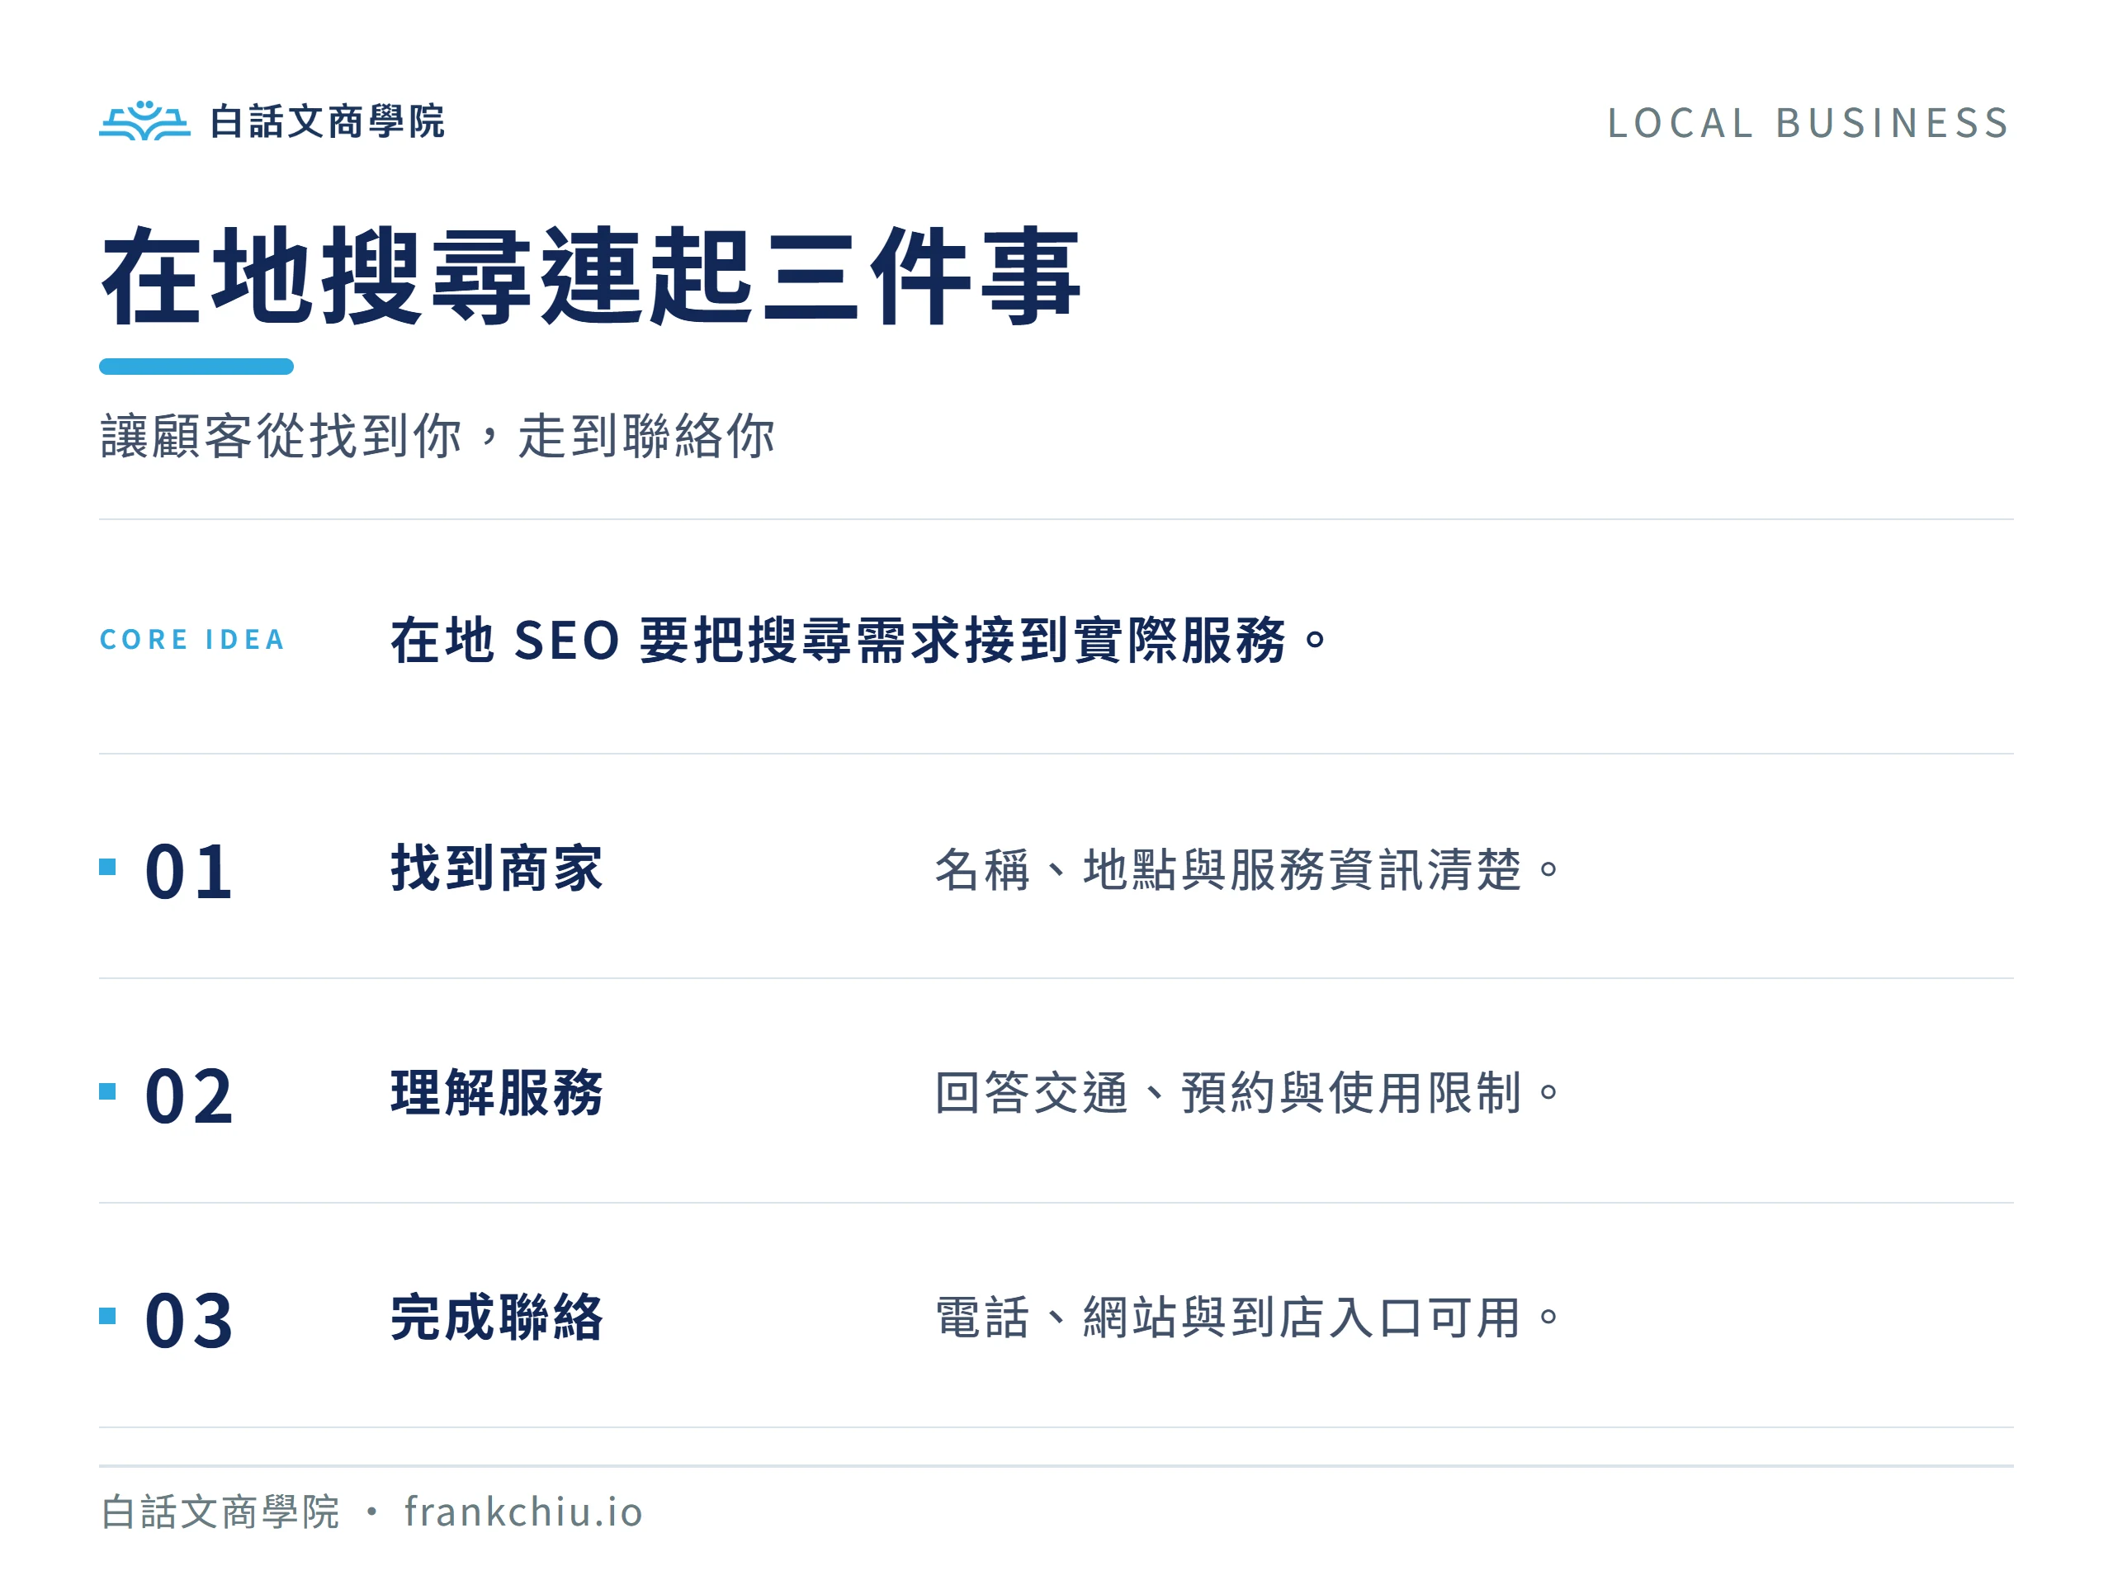2113x1585 pixels.
Task: Click the header text 白話文商學院 beside the logo
Action: pos(327,121)
